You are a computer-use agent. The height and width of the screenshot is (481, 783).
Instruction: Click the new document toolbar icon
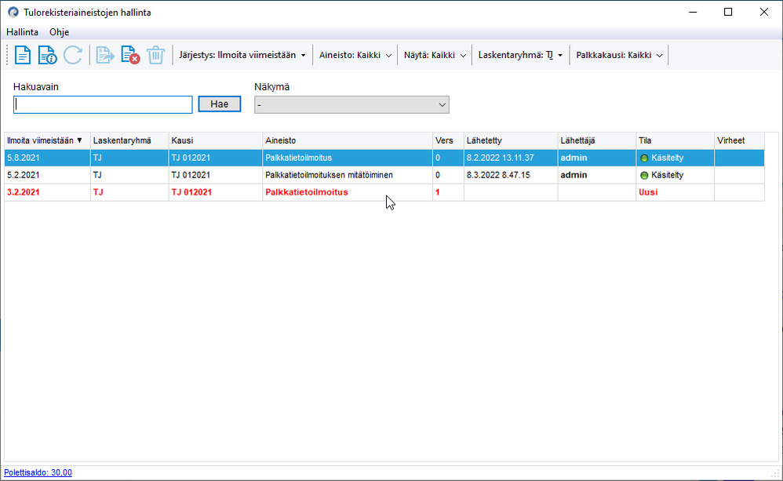23,55
